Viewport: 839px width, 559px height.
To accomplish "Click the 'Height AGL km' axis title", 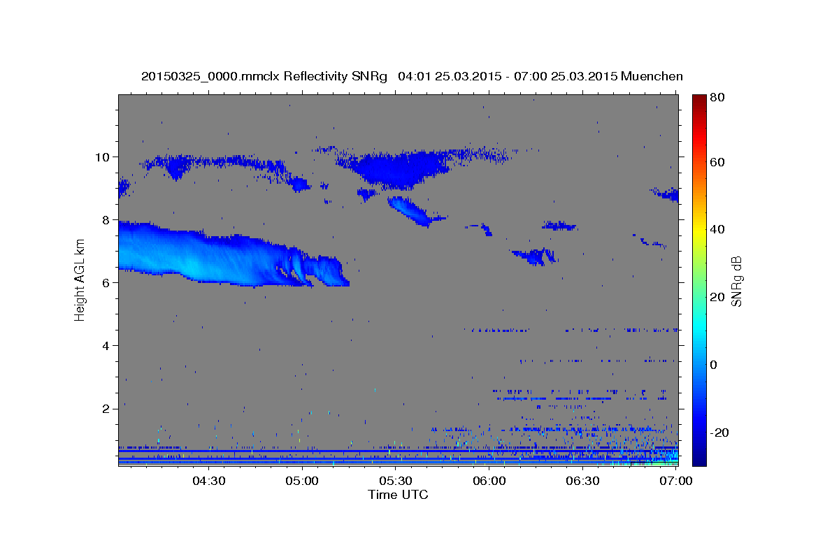I will (x=80, y=280).
